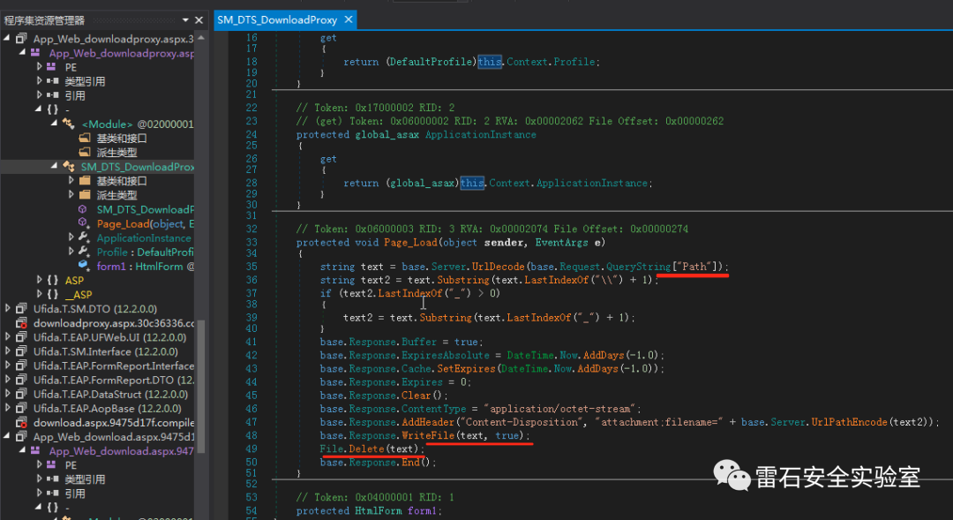
Task: Expand the _ASP namespace node
Action: click(39, 294)
